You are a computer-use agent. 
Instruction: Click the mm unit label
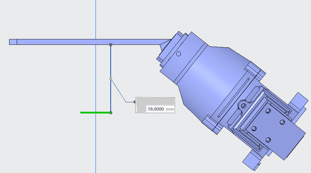170,109
